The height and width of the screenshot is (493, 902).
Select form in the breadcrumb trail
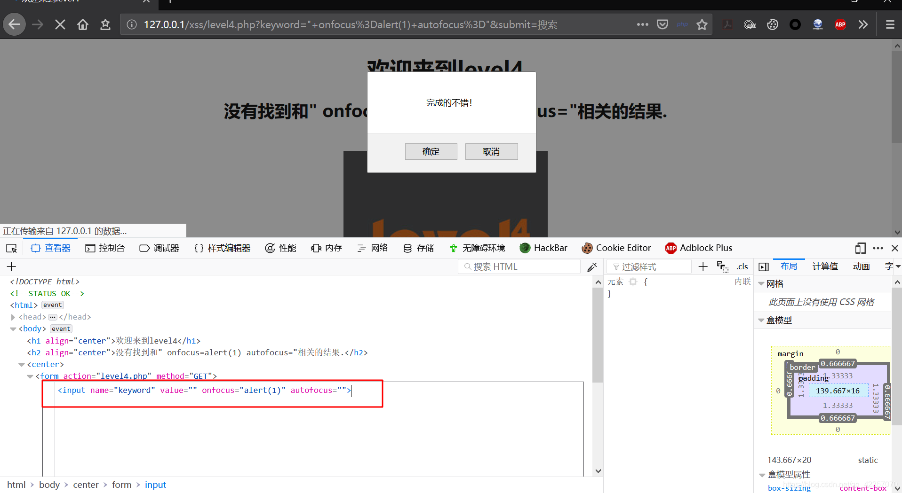pos(122,485)
